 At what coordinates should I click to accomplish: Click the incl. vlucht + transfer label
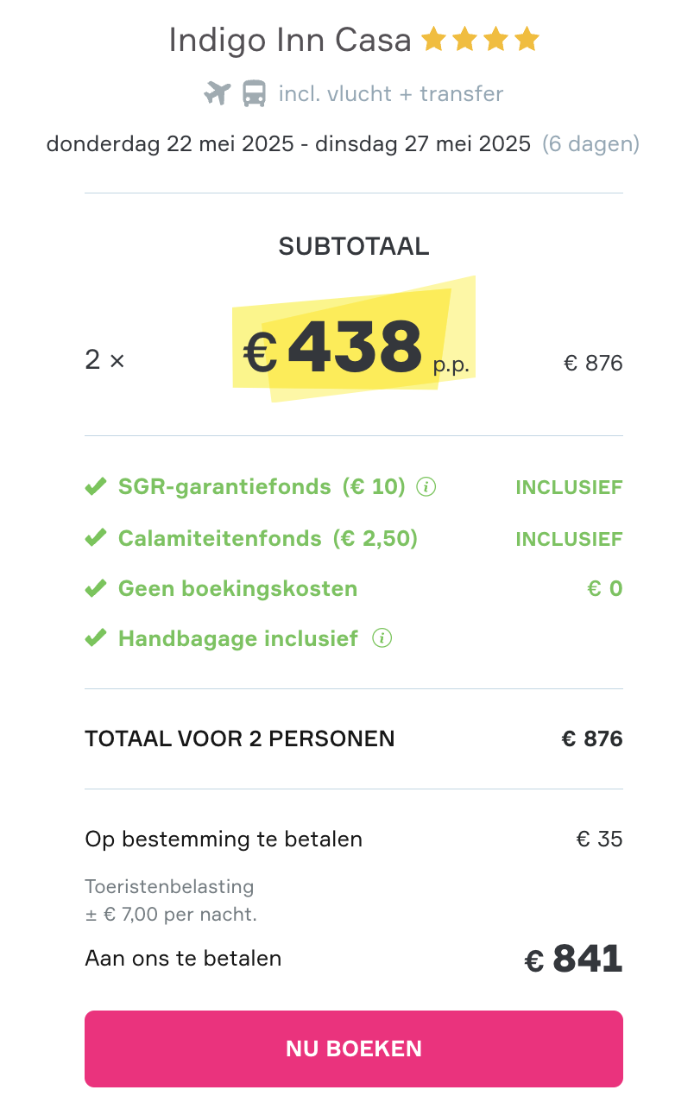click(391, 93)
